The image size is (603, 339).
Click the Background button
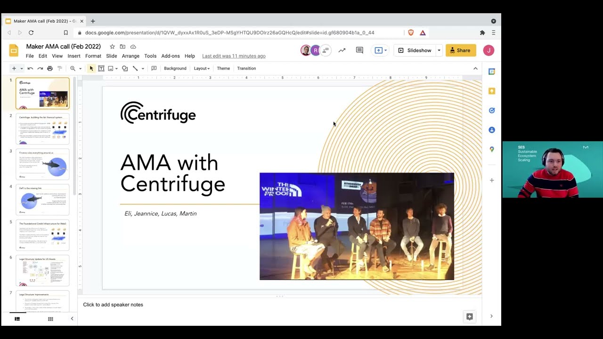click(175, 68)
